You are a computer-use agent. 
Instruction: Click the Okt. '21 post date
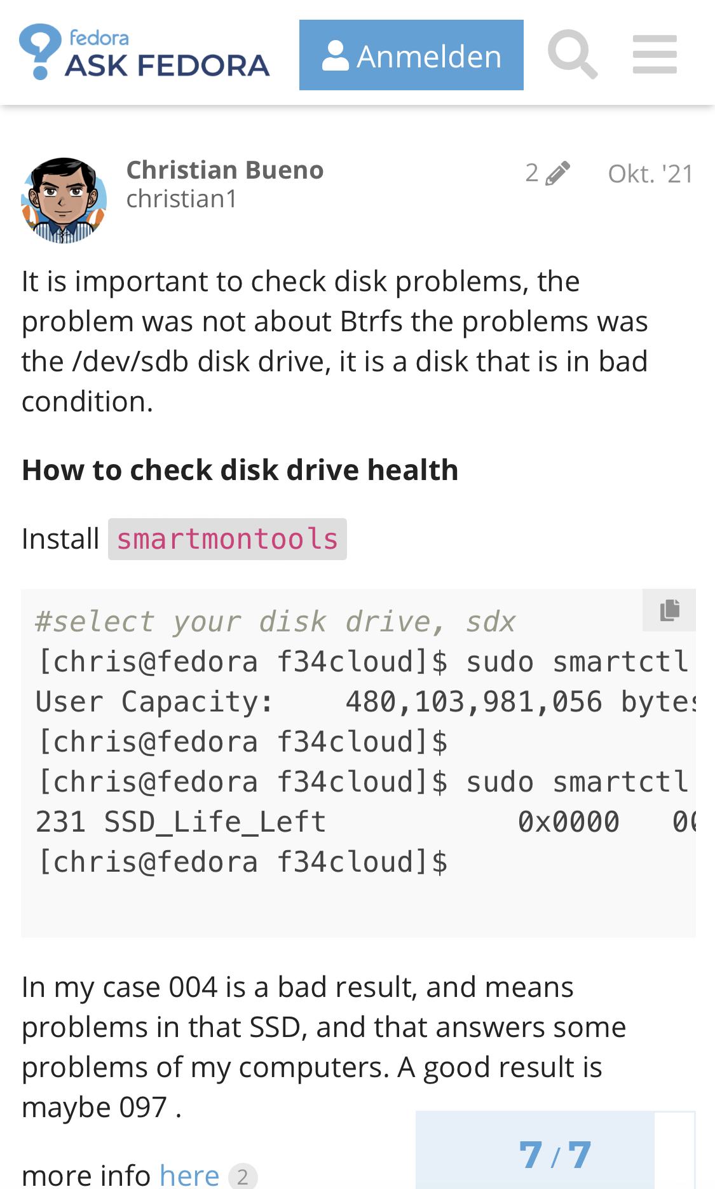pyautogui.click(x=651, y=174)
